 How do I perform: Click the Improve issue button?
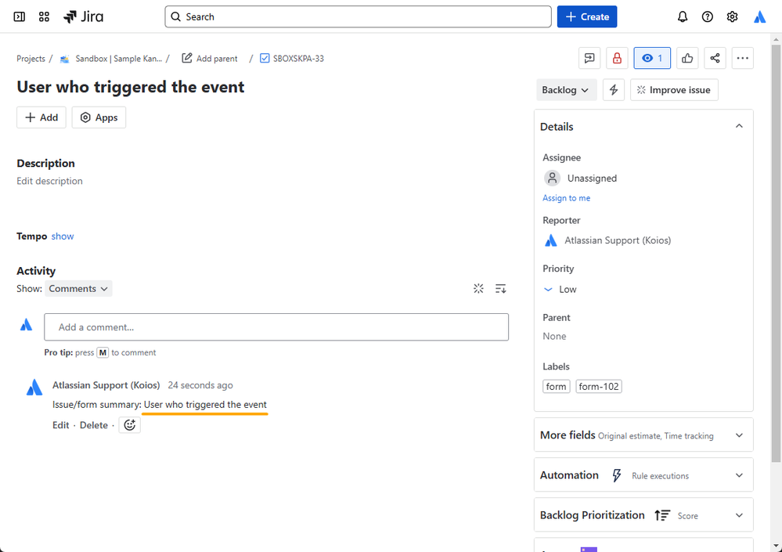tap(674, 90)
